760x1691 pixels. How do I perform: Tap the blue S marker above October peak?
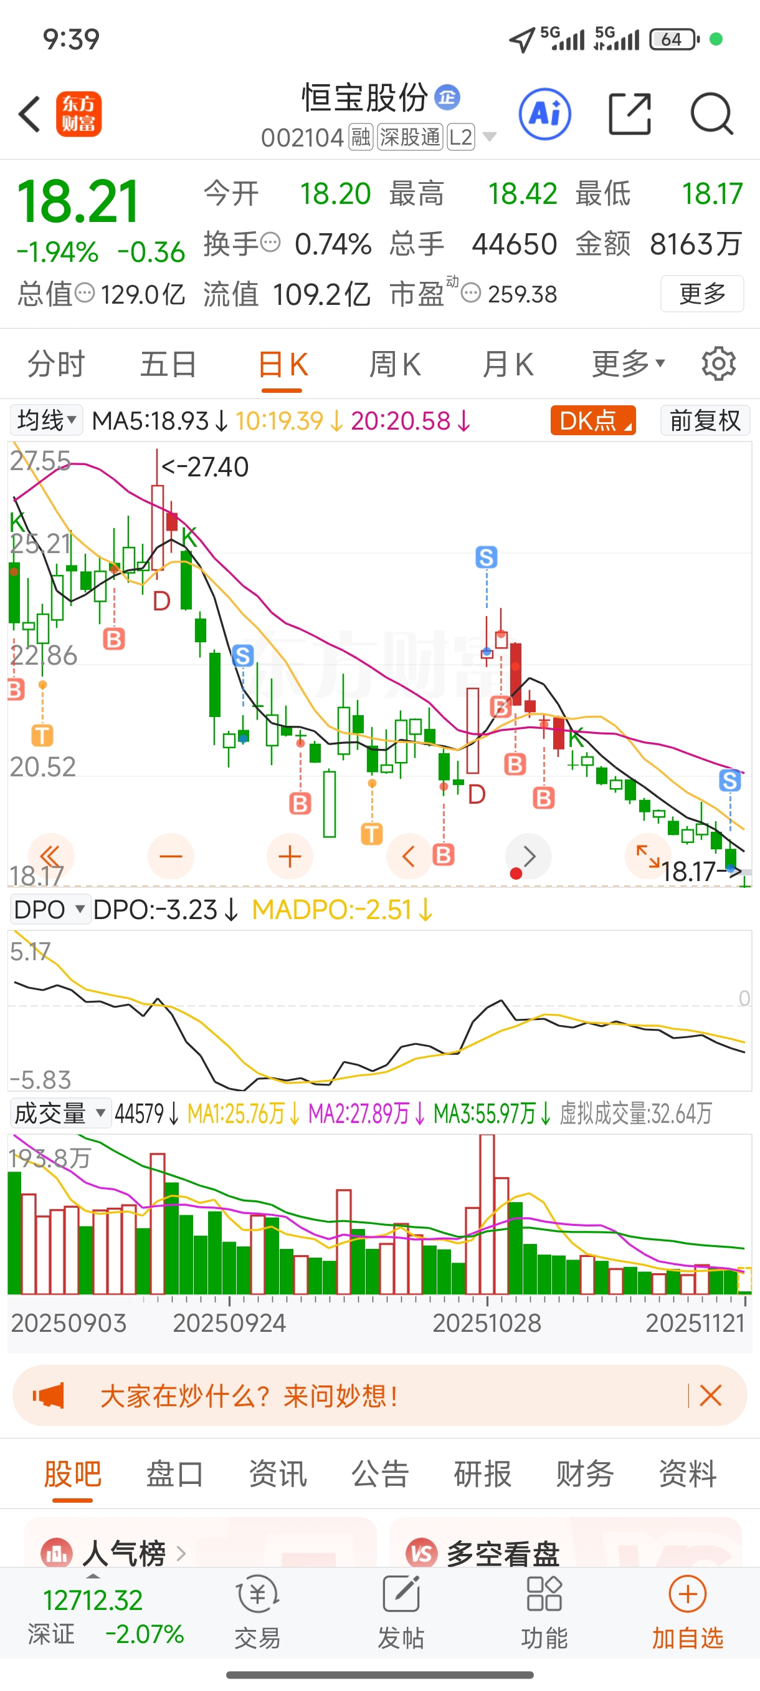tap(487, 557)
